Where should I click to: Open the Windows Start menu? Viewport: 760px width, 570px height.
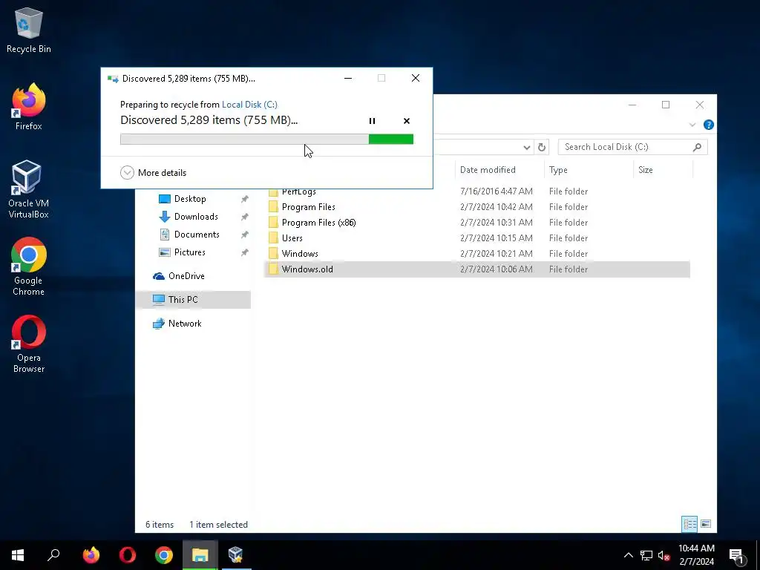(x=18, y=555)
